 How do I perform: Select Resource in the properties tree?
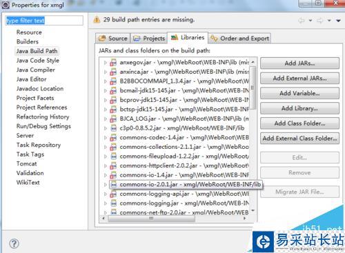pyautogui.click(x=29, y=32)
